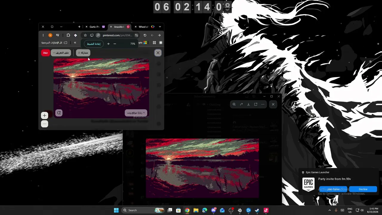The image size is (382, 215).
Task: Open Discord from the taskbar
Action: click(213, 210)
